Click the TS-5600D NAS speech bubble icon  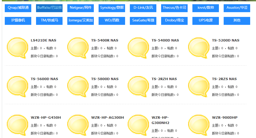tap(17, 86)
